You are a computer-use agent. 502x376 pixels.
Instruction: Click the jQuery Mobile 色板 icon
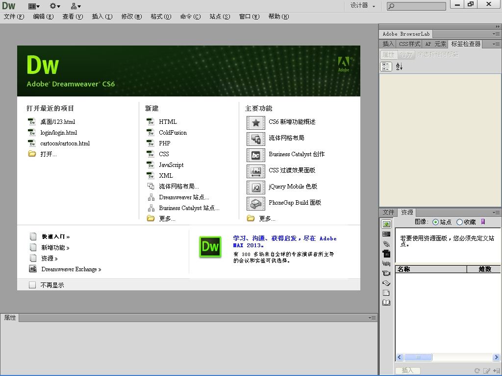point(256,188)
